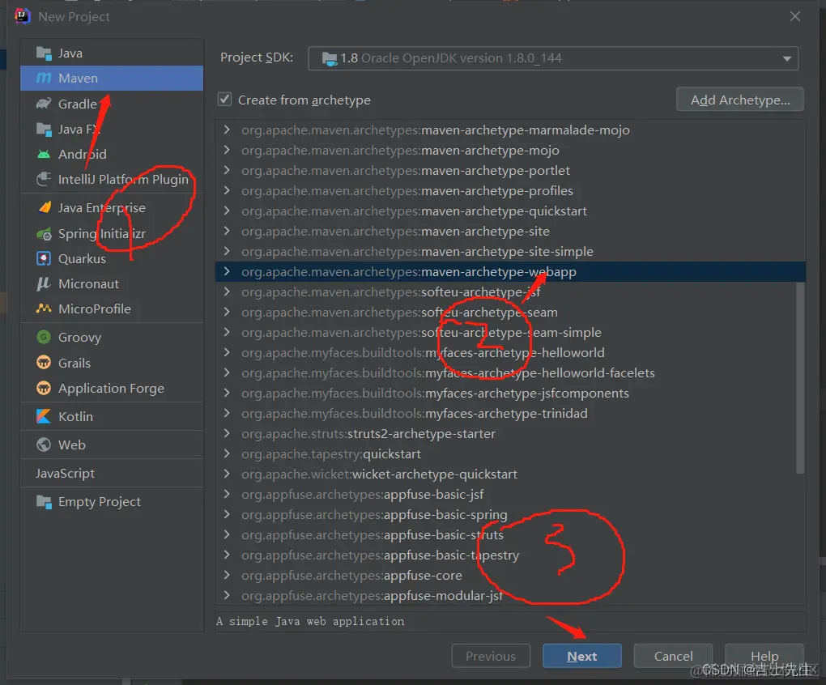Screen dimensions: 826x685
Task: Expand struts2-archetype-starter node
Action: pyautogui.click(x=227, y=433)
